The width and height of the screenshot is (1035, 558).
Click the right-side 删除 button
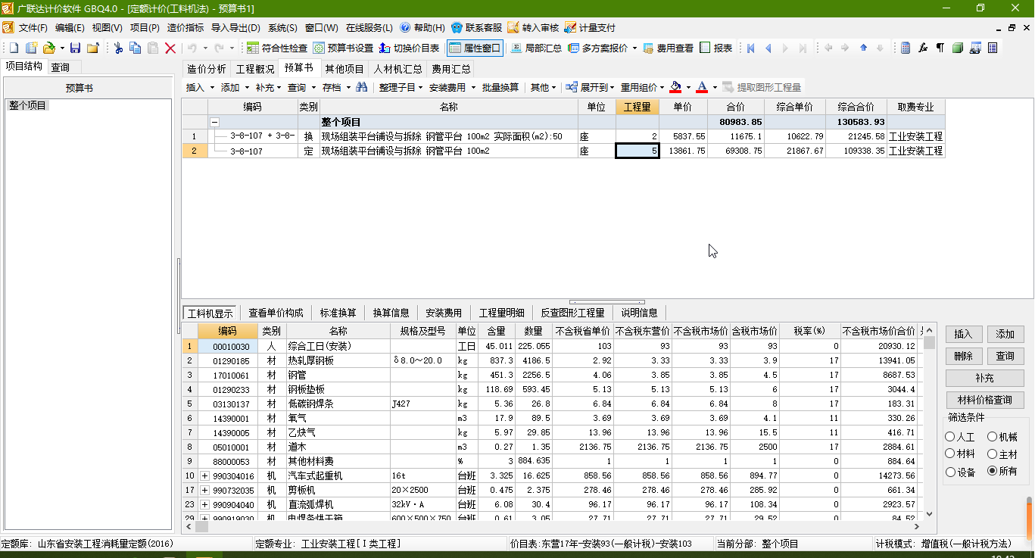click(x=964, y=356)
